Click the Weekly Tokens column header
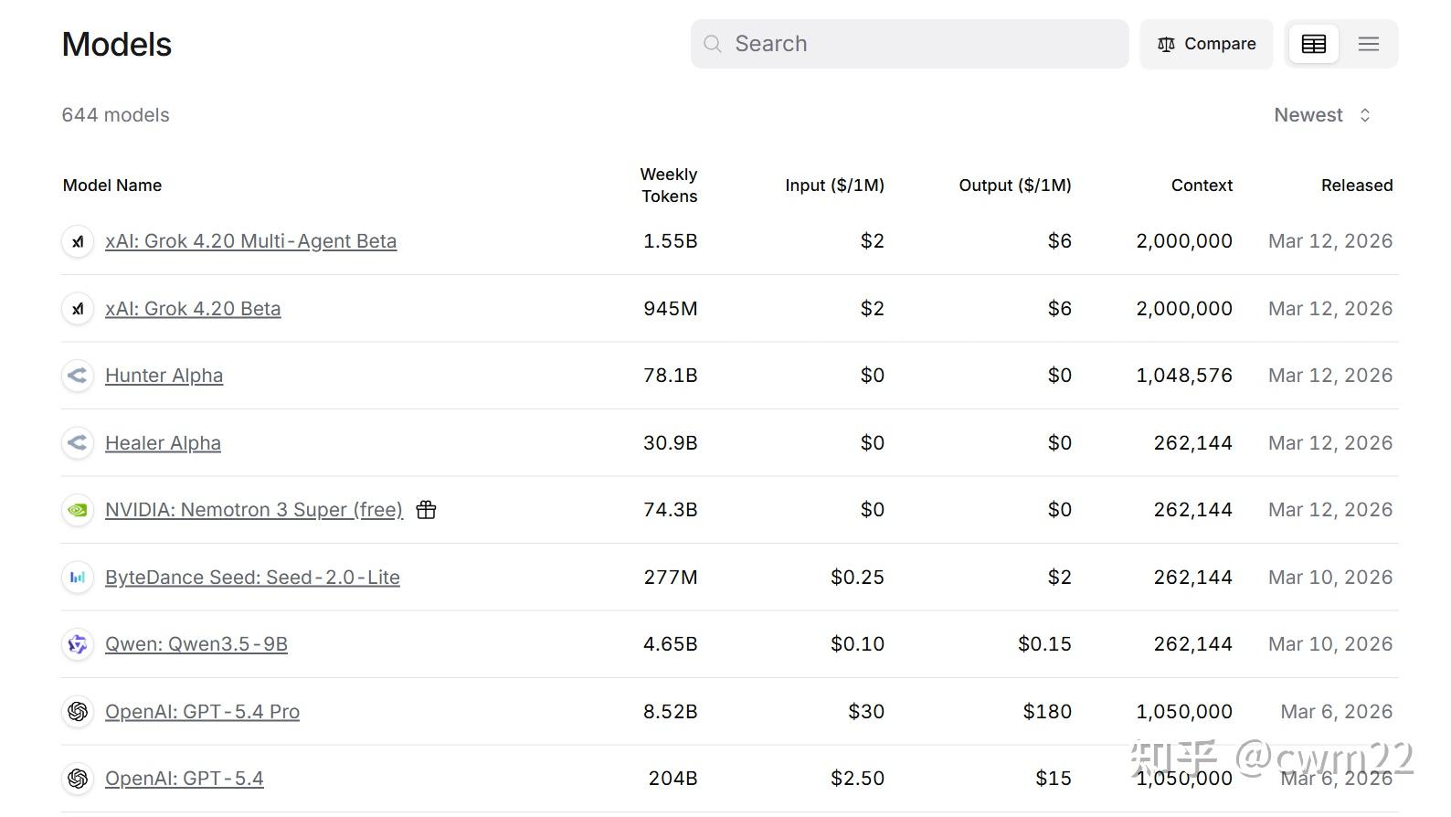1451x817 pixels. (669, 186)
